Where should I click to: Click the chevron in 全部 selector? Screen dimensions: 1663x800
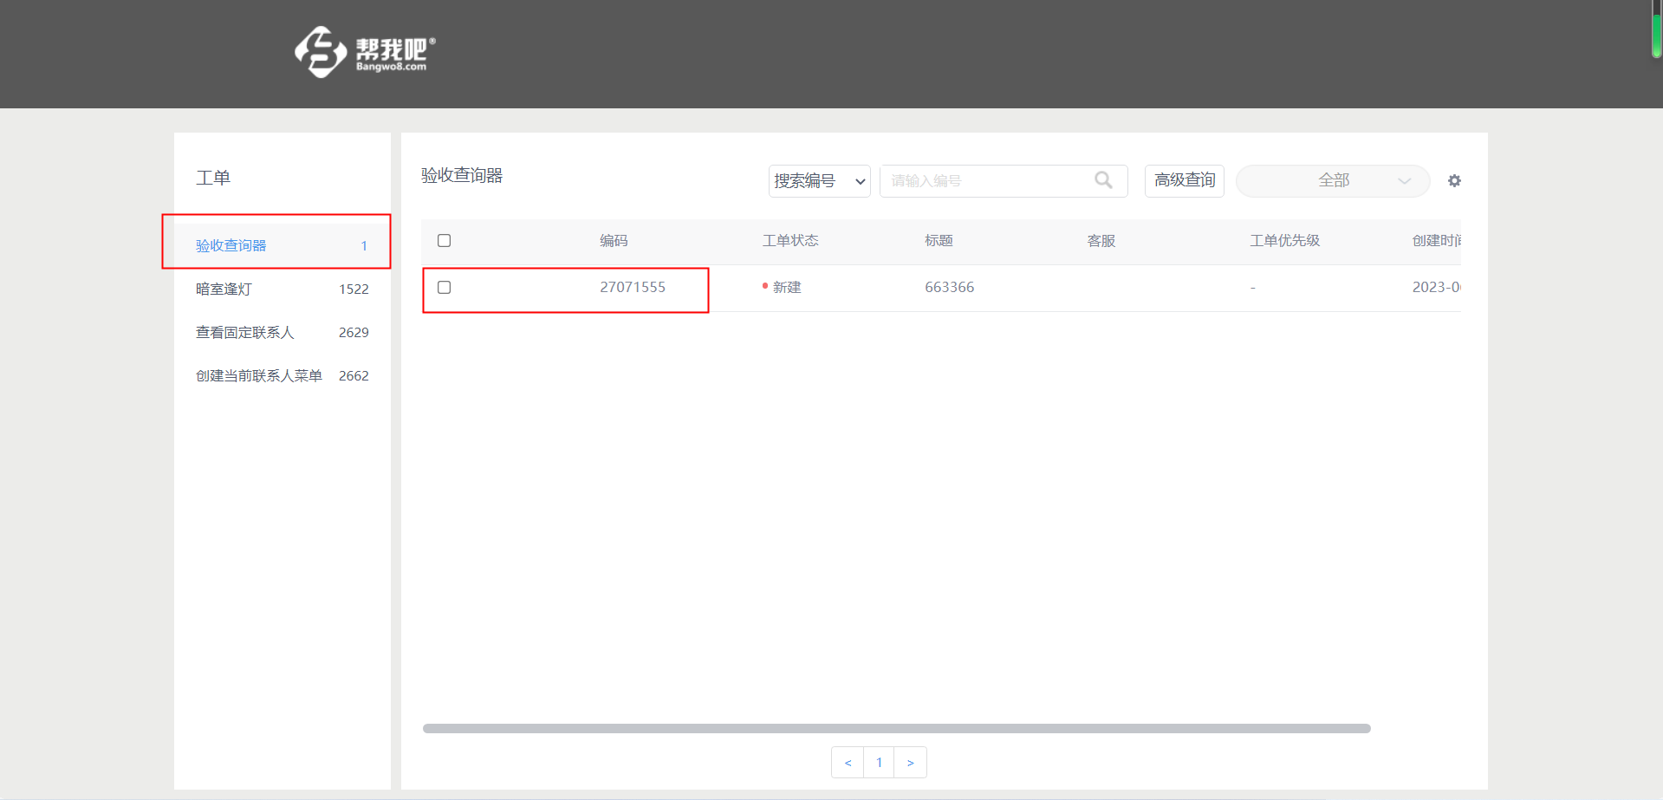point(1405,181)
